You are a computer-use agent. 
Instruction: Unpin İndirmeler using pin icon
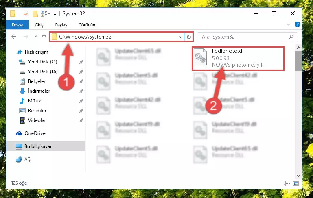point(81,91)
